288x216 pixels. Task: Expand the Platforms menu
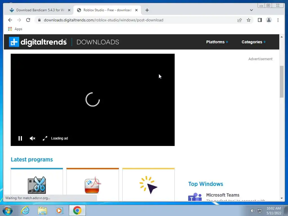217,42
